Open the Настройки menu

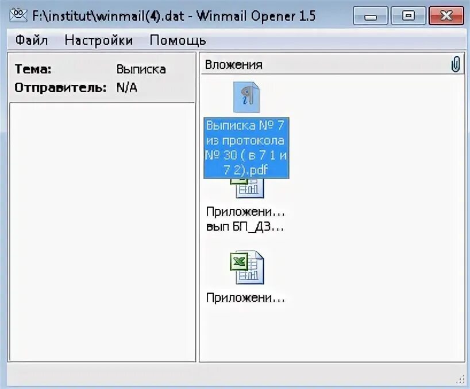point(99,40)
